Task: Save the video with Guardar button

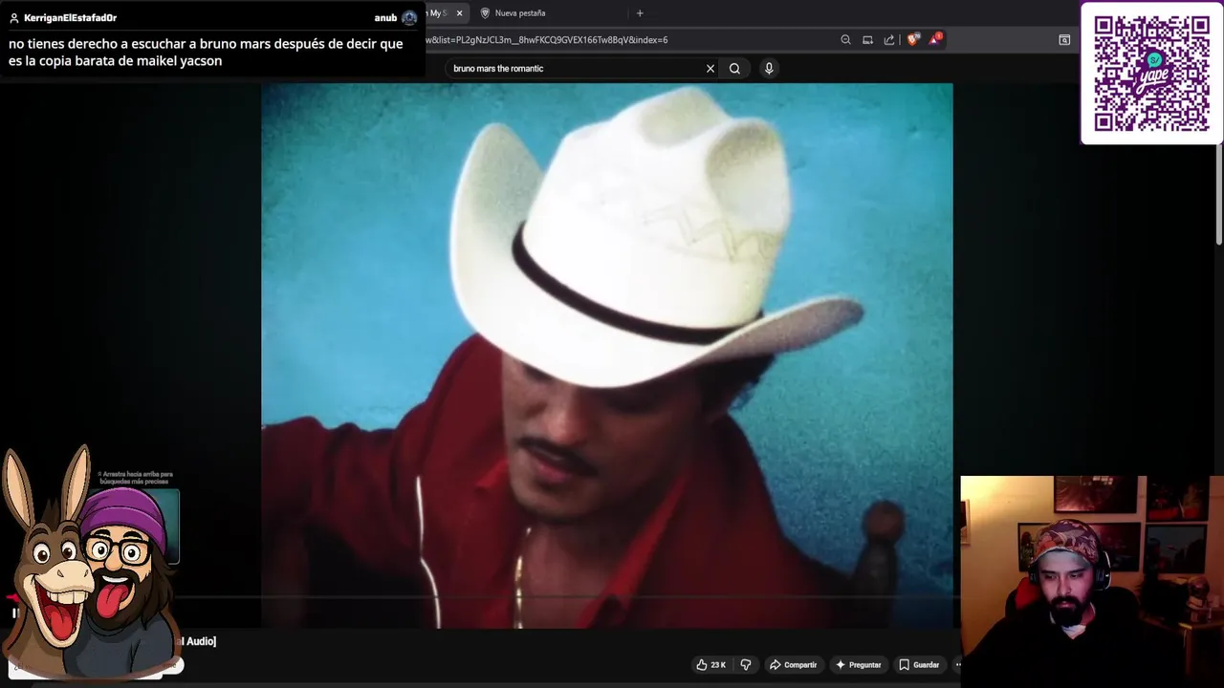Action: tap(919, 665)
